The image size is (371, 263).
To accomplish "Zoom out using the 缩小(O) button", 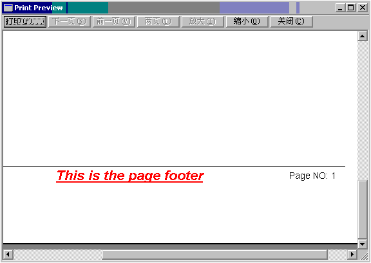I will pos(247,22).
